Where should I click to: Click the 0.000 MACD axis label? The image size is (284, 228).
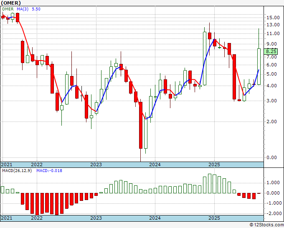click(x=273, y=193)
